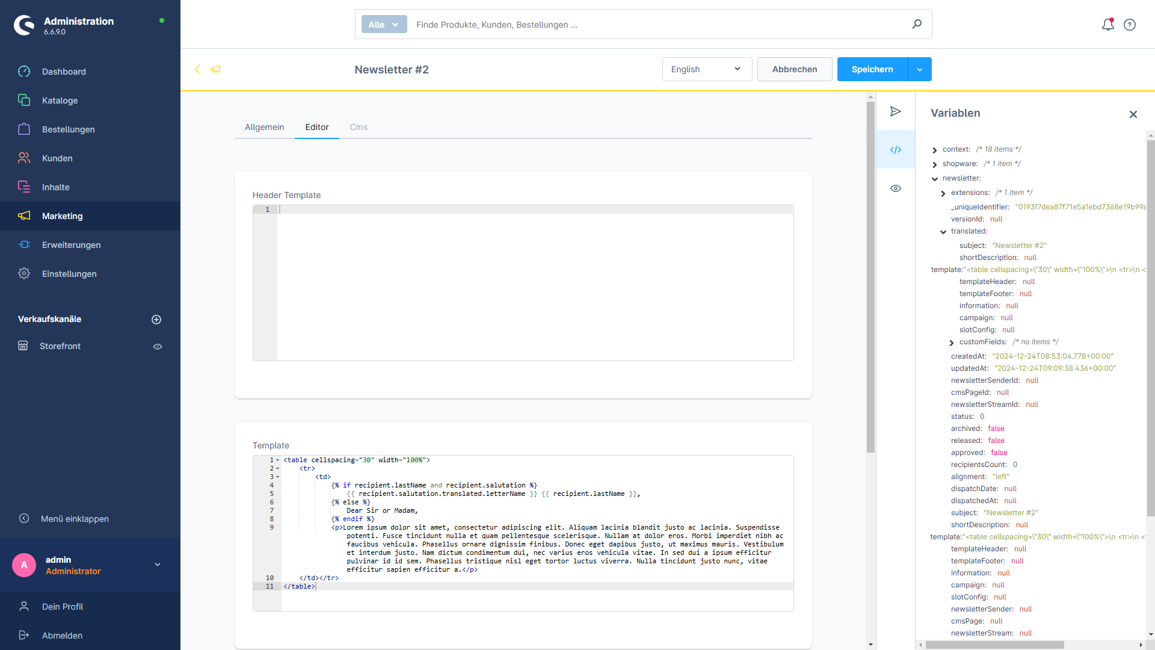This screenshot has height=650, width=1155.
Task: Open Marketing menu entry
Action: (90, 216)
